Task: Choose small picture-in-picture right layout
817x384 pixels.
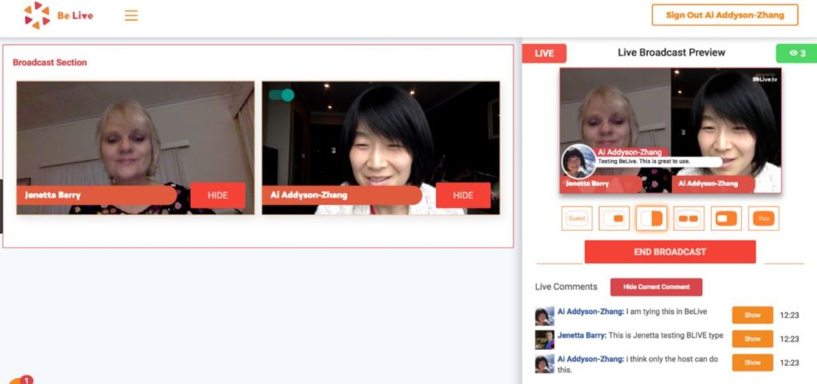Action: click(614, 218)
